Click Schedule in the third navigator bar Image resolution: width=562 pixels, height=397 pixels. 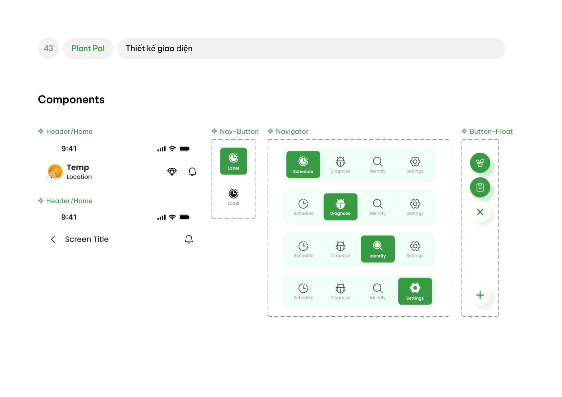tap(303, 249)
